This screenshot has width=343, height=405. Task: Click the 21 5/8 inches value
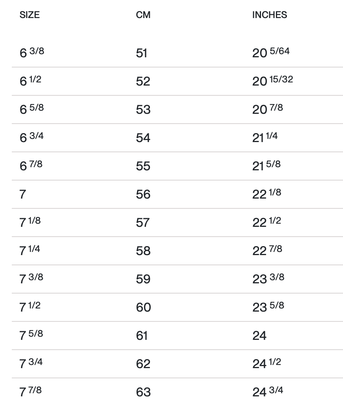(x=266, y=166)
